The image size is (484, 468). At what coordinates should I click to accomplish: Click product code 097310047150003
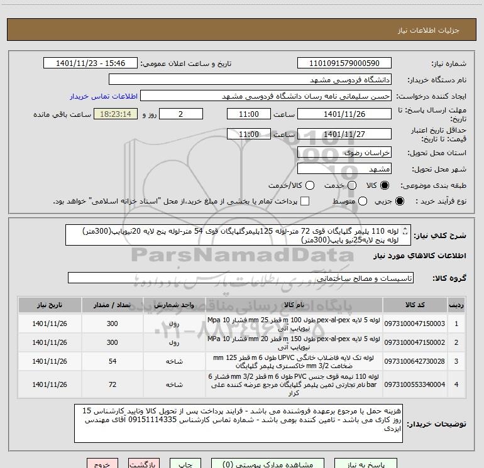[415, 324]
